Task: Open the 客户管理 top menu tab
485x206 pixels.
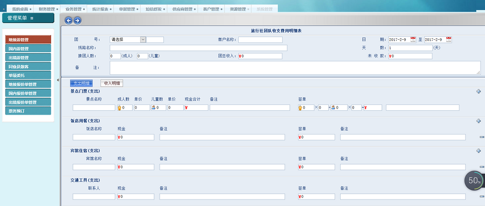Action: coord(211,9)
